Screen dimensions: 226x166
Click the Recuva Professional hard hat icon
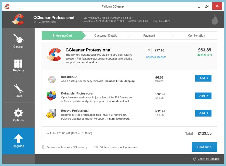click(x=51, y=114)
